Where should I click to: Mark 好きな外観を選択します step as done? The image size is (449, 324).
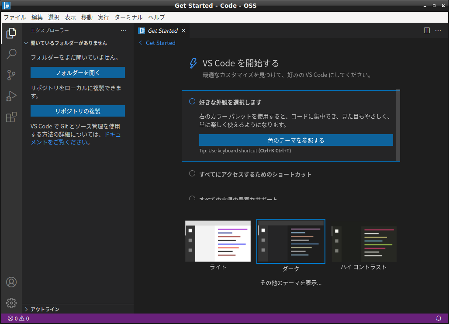coord(192,102)
